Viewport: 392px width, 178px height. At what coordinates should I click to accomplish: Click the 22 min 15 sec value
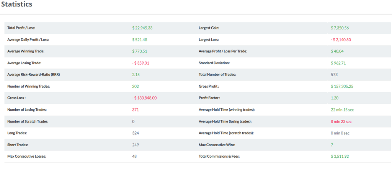click(342, 110)
